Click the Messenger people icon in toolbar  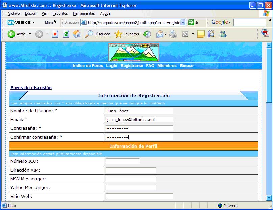(x=223, y=34)
